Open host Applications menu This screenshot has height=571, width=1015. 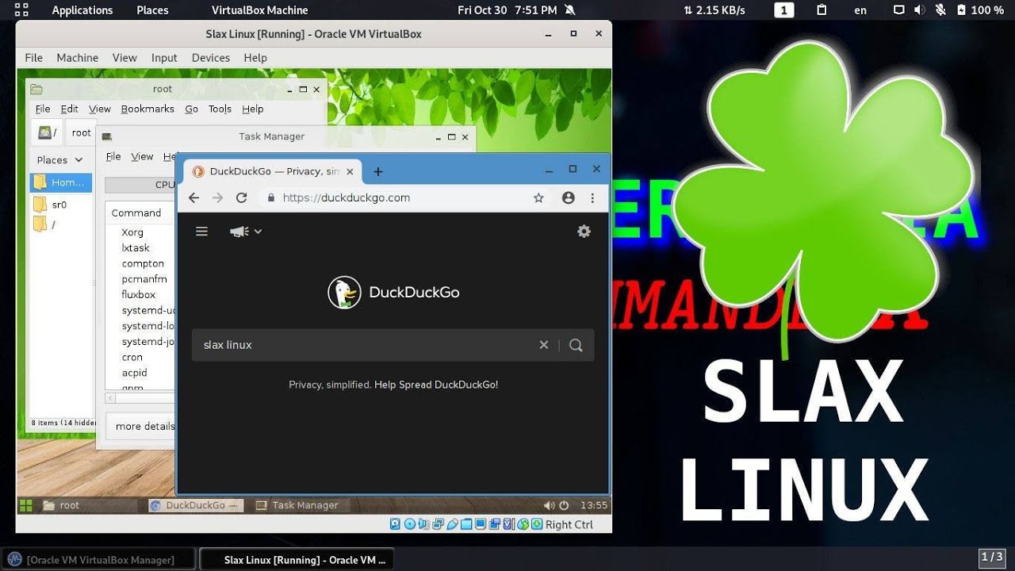[82, 10]
